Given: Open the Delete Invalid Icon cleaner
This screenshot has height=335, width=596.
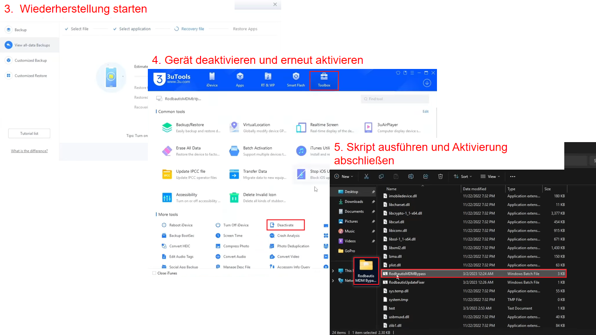Looking at the screenshot, I should tap(260, 198).
